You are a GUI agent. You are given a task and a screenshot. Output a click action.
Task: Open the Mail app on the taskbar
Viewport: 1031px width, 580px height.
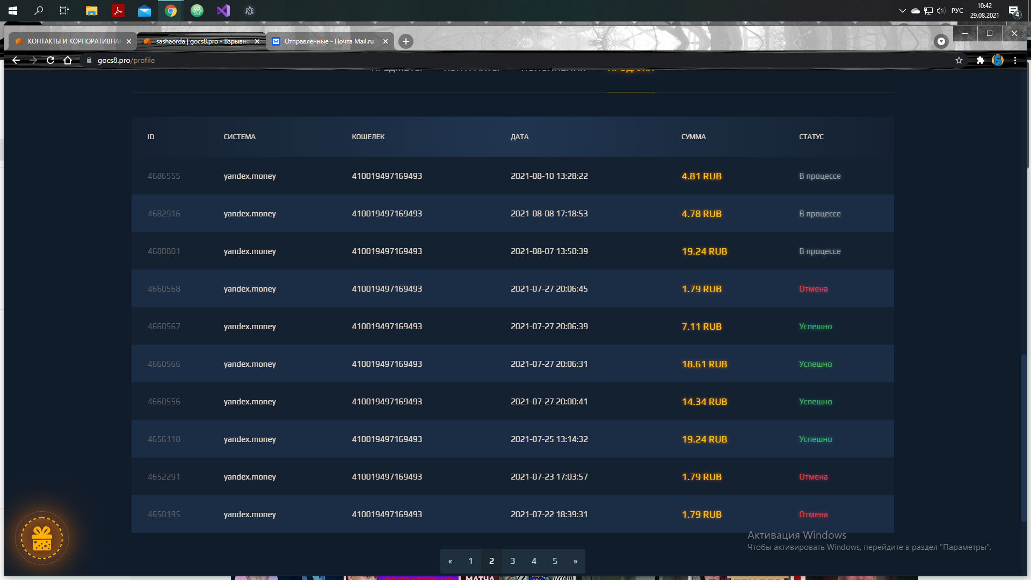pos(144,11)
